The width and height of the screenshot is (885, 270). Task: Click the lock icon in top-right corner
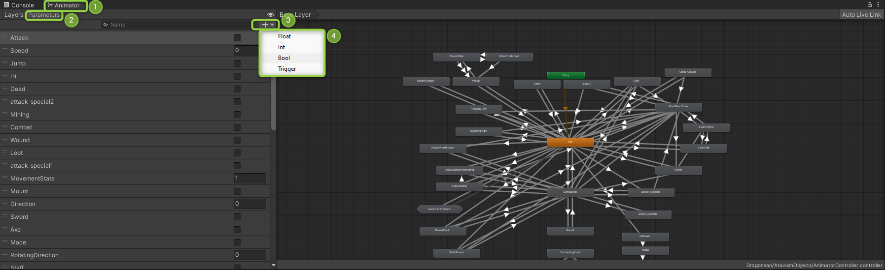click(870, 4)
